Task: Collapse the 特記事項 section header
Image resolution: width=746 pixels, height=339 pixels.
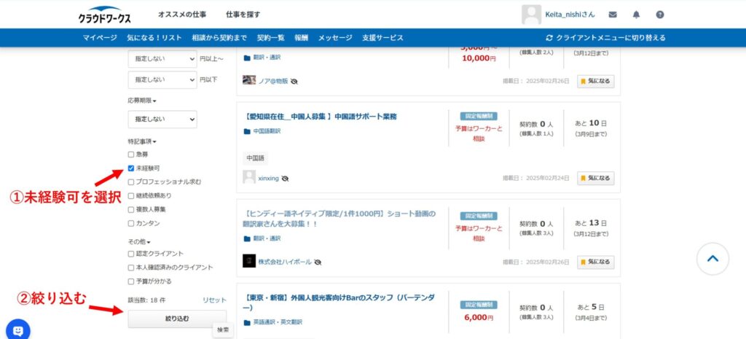Action: point(142,141)
